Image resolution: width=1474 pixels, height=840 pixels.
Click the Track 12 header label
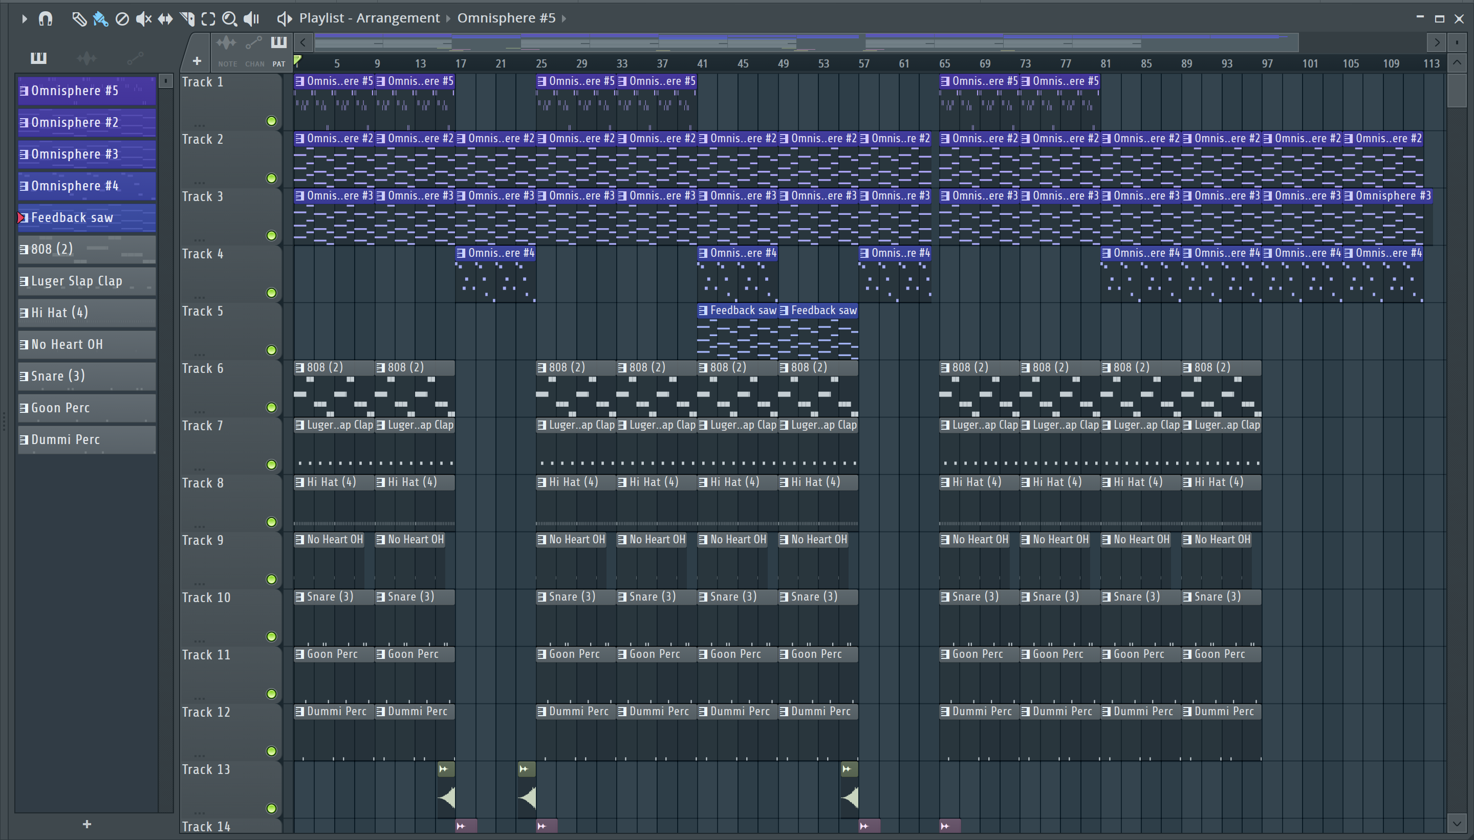[x=206, y=713]
